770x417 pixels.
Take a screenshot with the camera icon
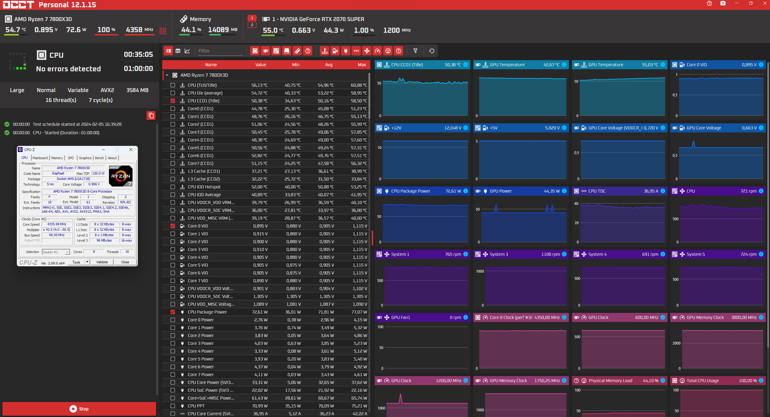[723, 3]
